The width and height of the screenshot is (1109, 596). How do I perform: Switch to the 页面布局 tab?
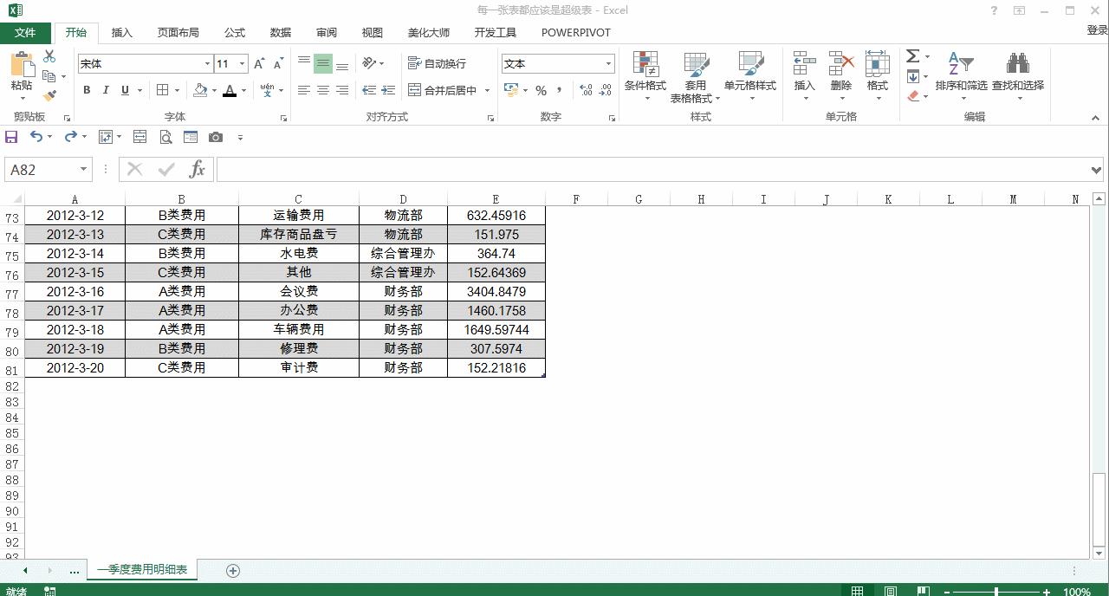[178, 32]
